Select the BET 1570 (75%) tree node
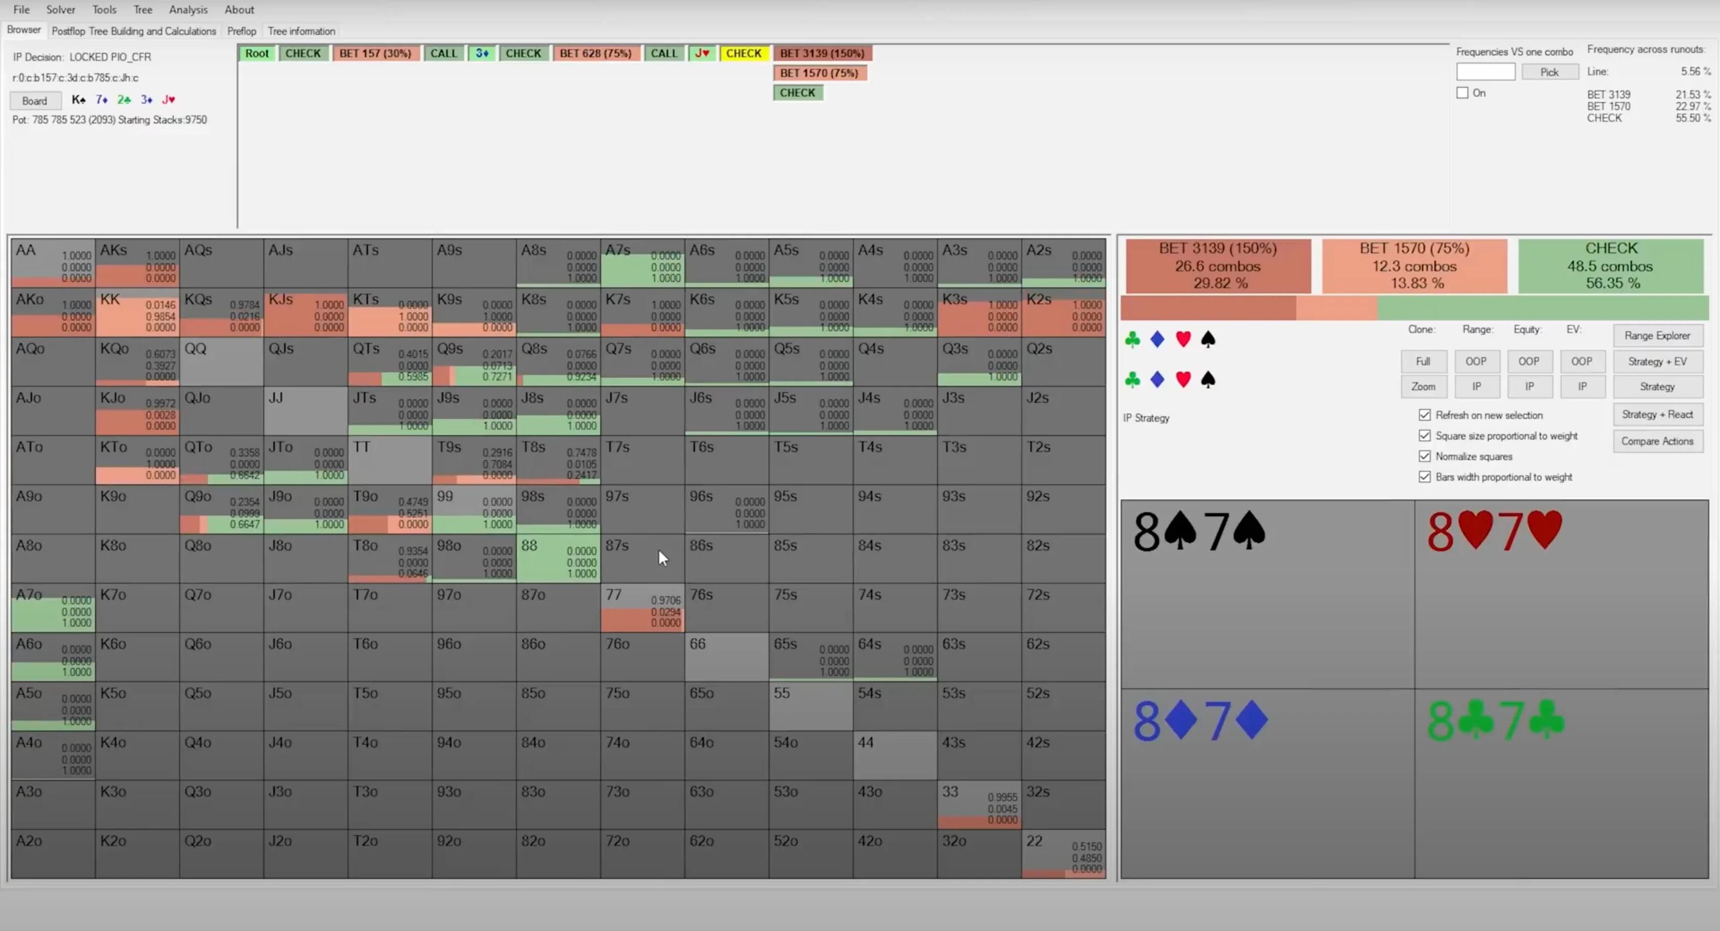 tap(819, 73)
